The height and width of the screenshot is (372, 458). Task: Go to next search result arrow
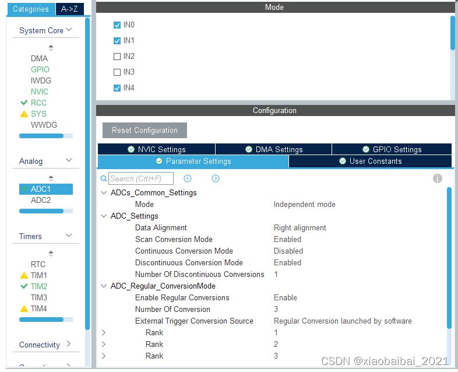coord(216,178)
